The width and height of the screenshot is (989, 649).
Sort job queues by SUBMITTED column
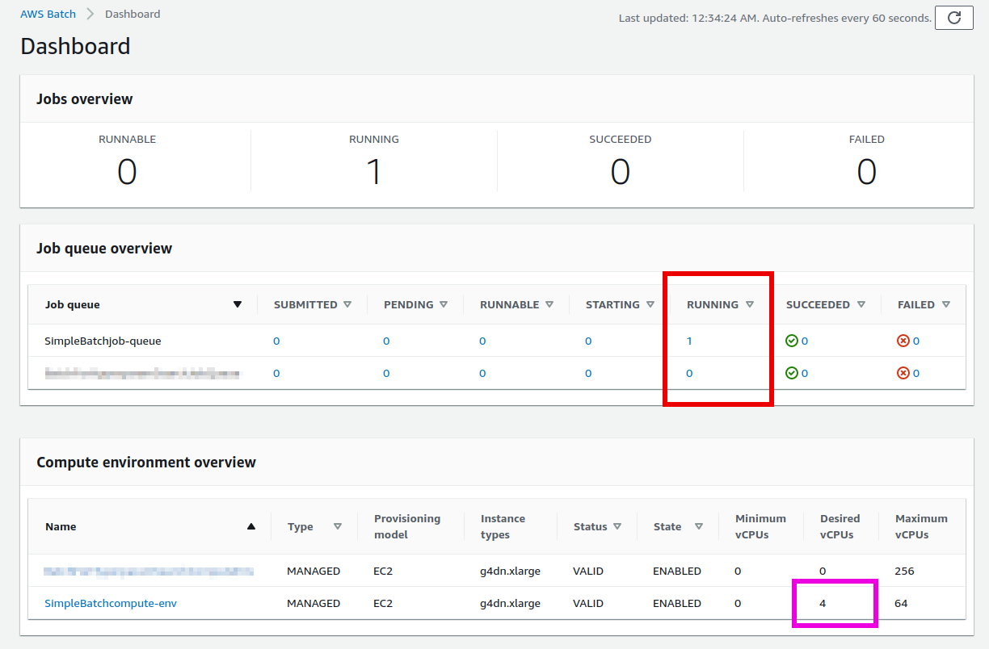click(347, 304)
